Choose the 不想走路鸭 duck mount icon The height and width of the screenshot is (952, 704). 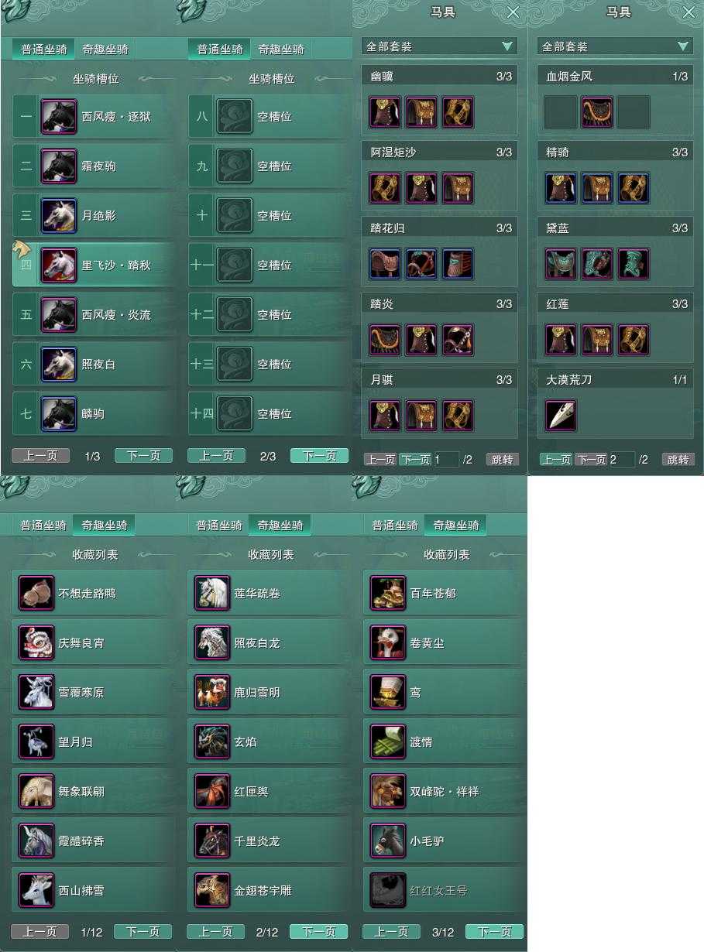tap(37, 594)
